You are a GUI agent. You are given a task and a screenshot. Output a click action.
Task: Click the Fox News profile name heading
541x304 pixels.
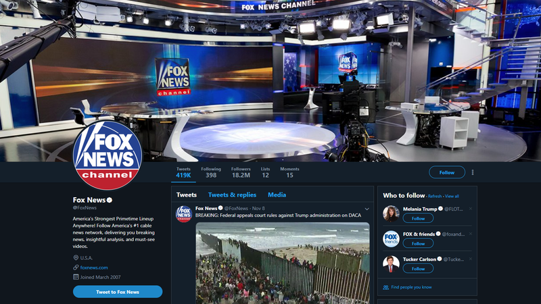click(x=89, y=200)
